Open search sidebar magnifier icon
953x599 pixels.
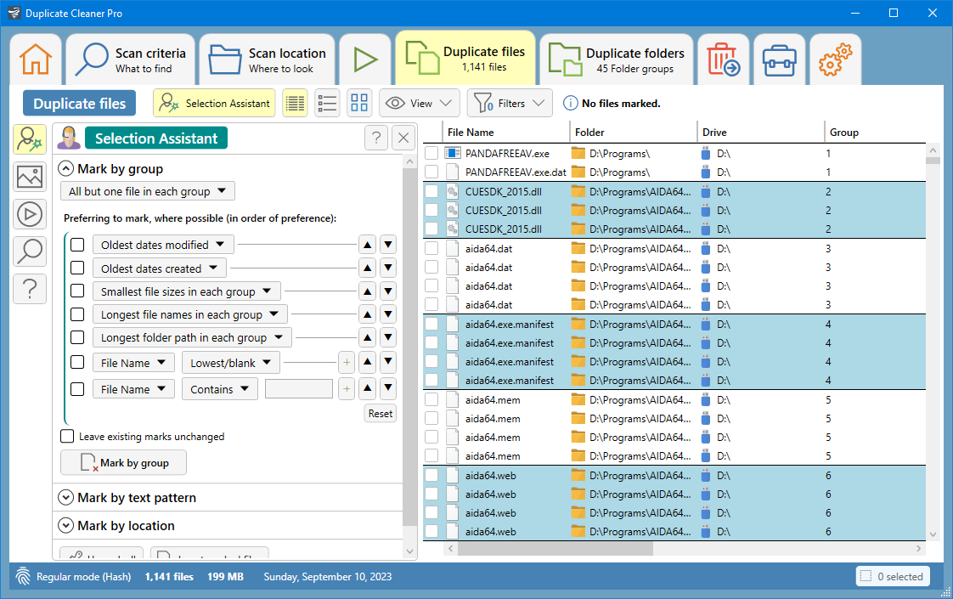tap(30, 251)
